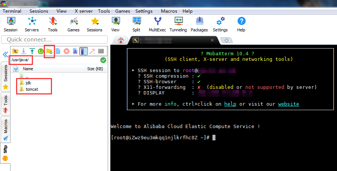Click the website link in terminal banner
This screenshot has height=171, width=337.
coord(288,104)
